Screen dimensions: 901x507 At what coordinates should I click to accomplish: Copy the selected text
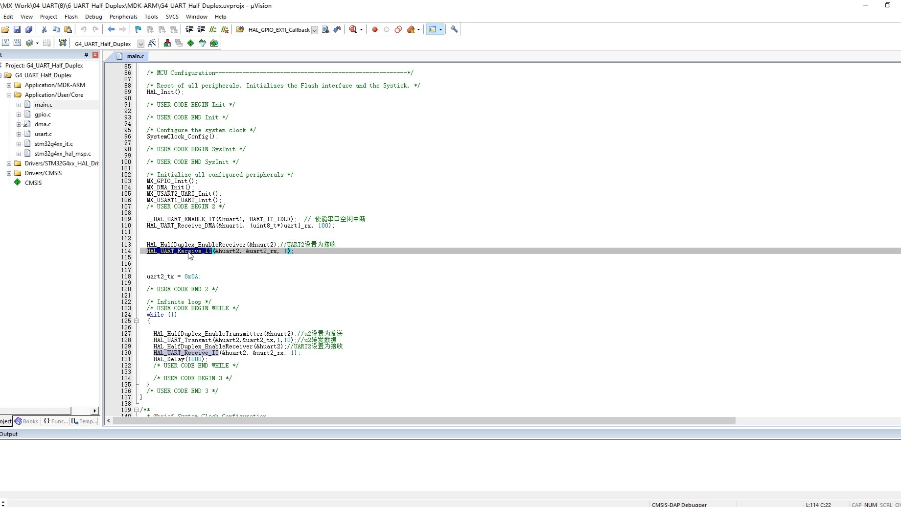pyautogui.click(x=56, y=29)
